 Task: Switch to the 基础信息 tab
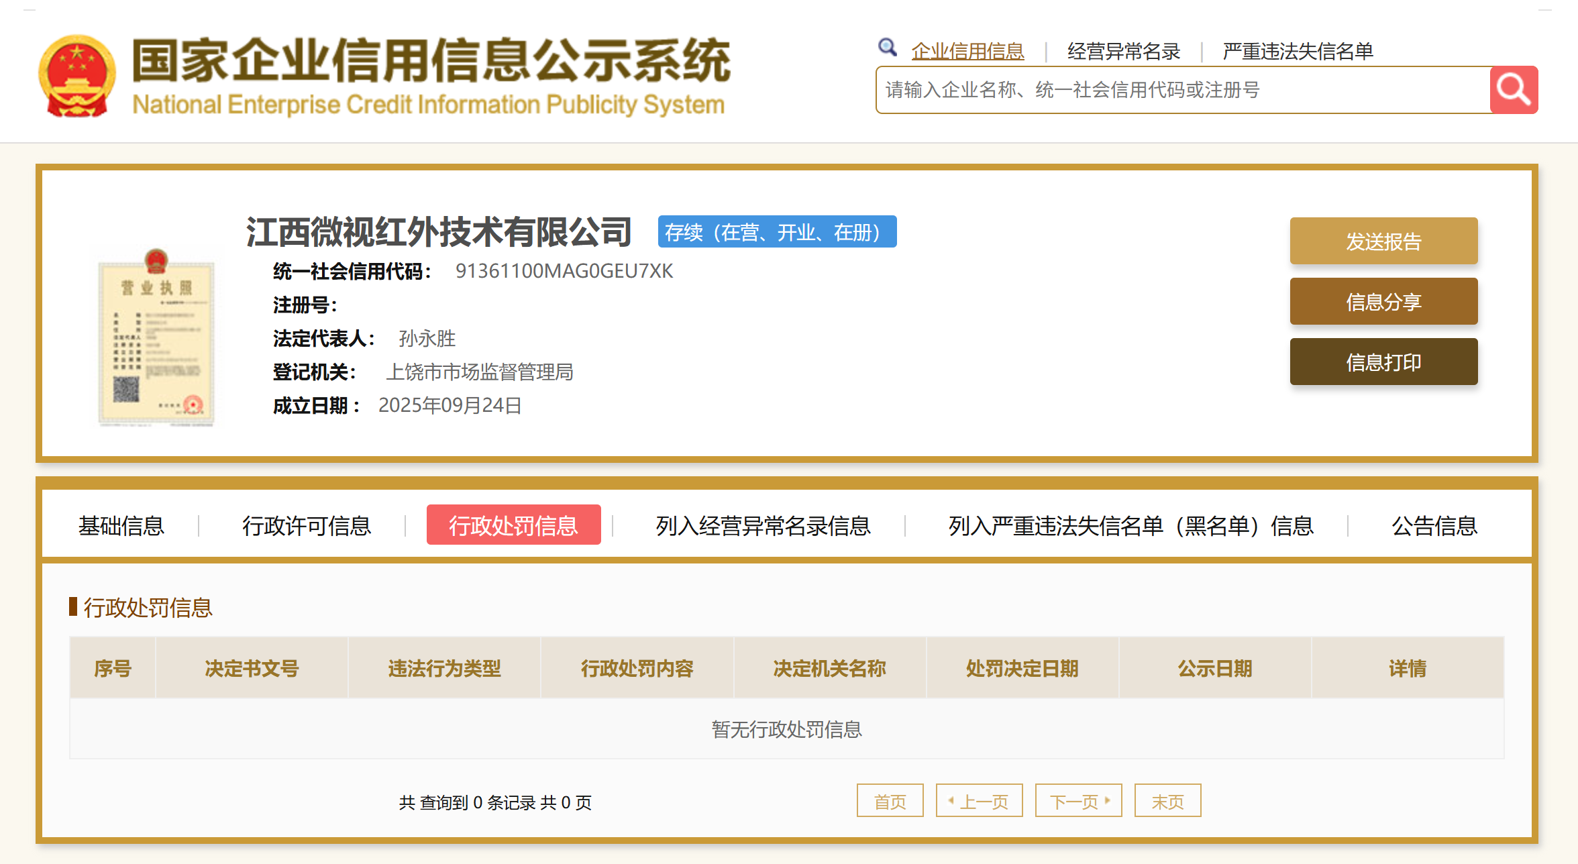[x=121, y=525]
